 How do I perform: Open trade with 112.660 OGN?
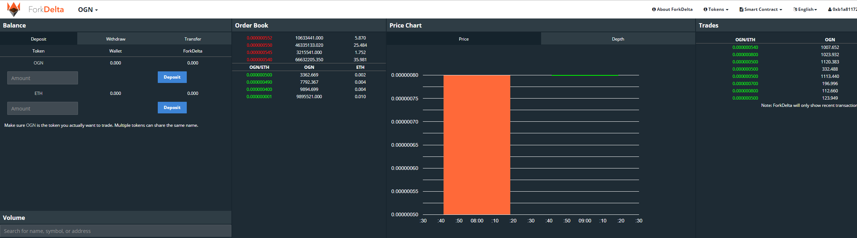click(776, 91)
